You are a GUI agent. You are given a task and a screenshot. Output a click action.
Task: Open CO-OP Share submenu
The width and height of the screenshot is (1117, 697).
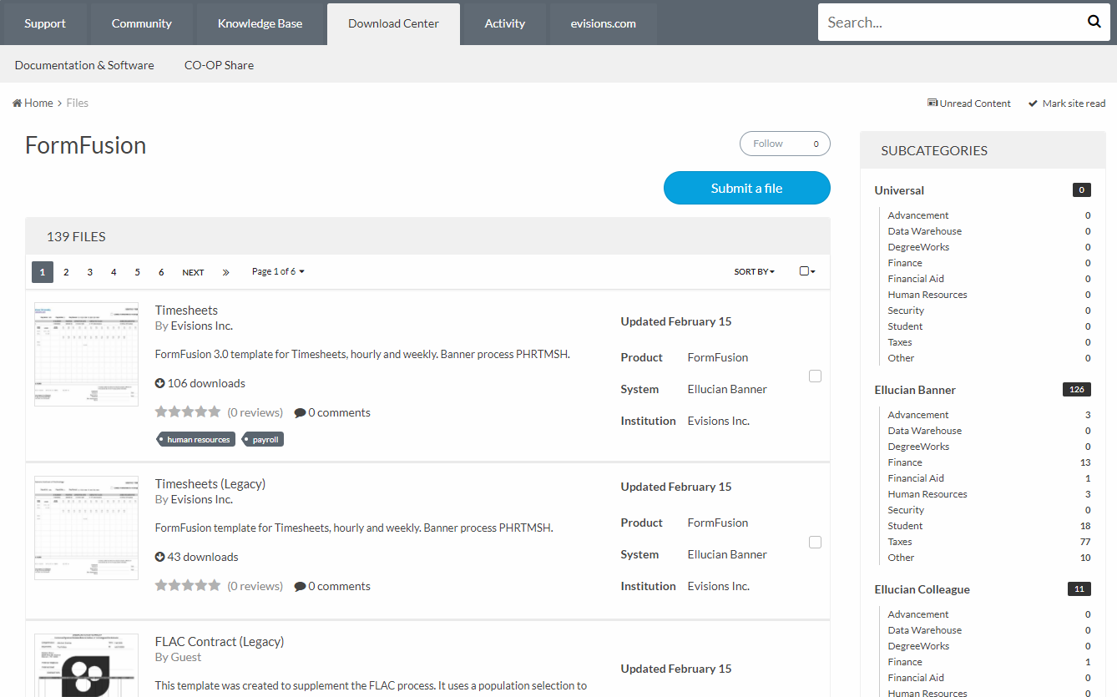click(x=219, y=65)
